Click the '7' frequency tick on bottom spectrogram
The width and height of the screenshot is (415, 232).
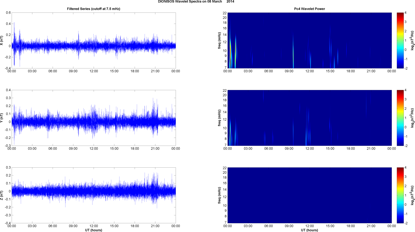[226, 222]
